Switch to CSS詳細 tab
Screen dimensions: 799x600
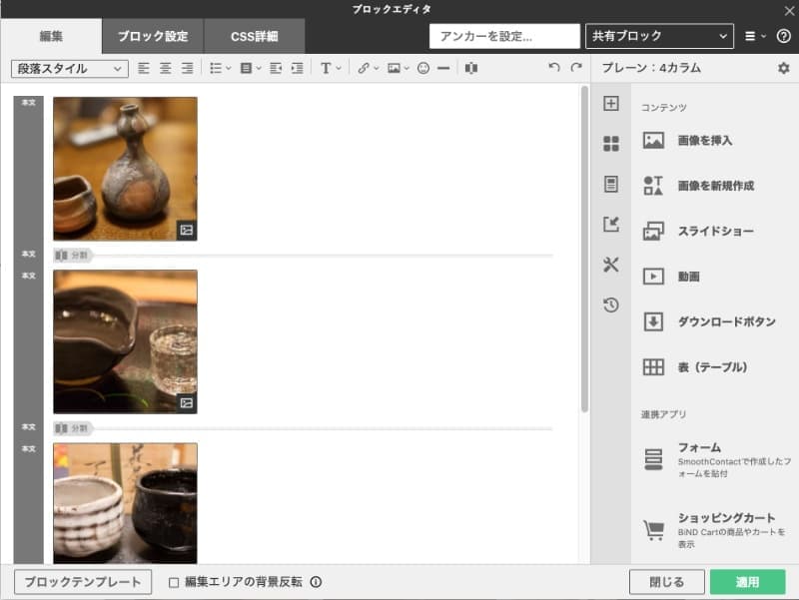pos(255,36)
